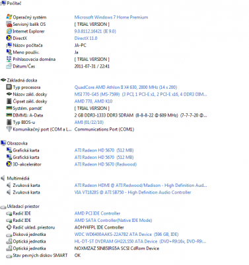This screenshot has height=265, width=249.
Task: Select the Typ procesora label
Action: pyautogui.click(x=26, y=87)
